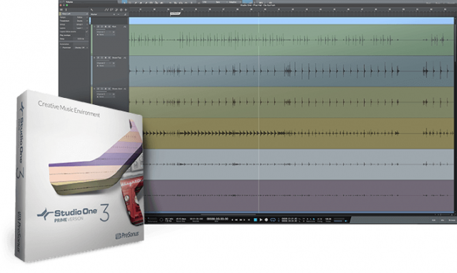Add a marker with Marker track plus button
Screen dimensions: 457x273
click(114, 14)
